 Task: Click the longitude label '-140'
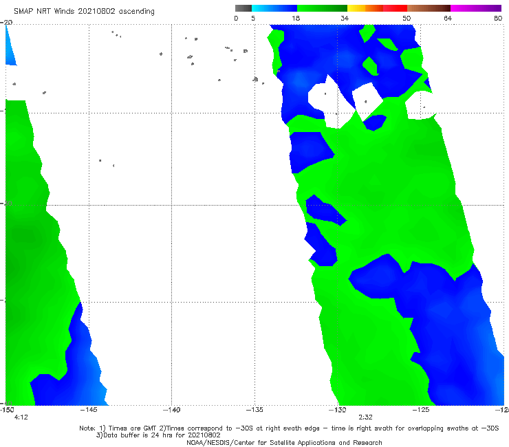click(x=172, y=410)
